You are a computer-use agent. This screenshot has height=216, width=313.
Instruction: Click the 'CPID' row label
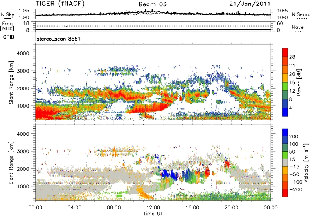(9, 37)
